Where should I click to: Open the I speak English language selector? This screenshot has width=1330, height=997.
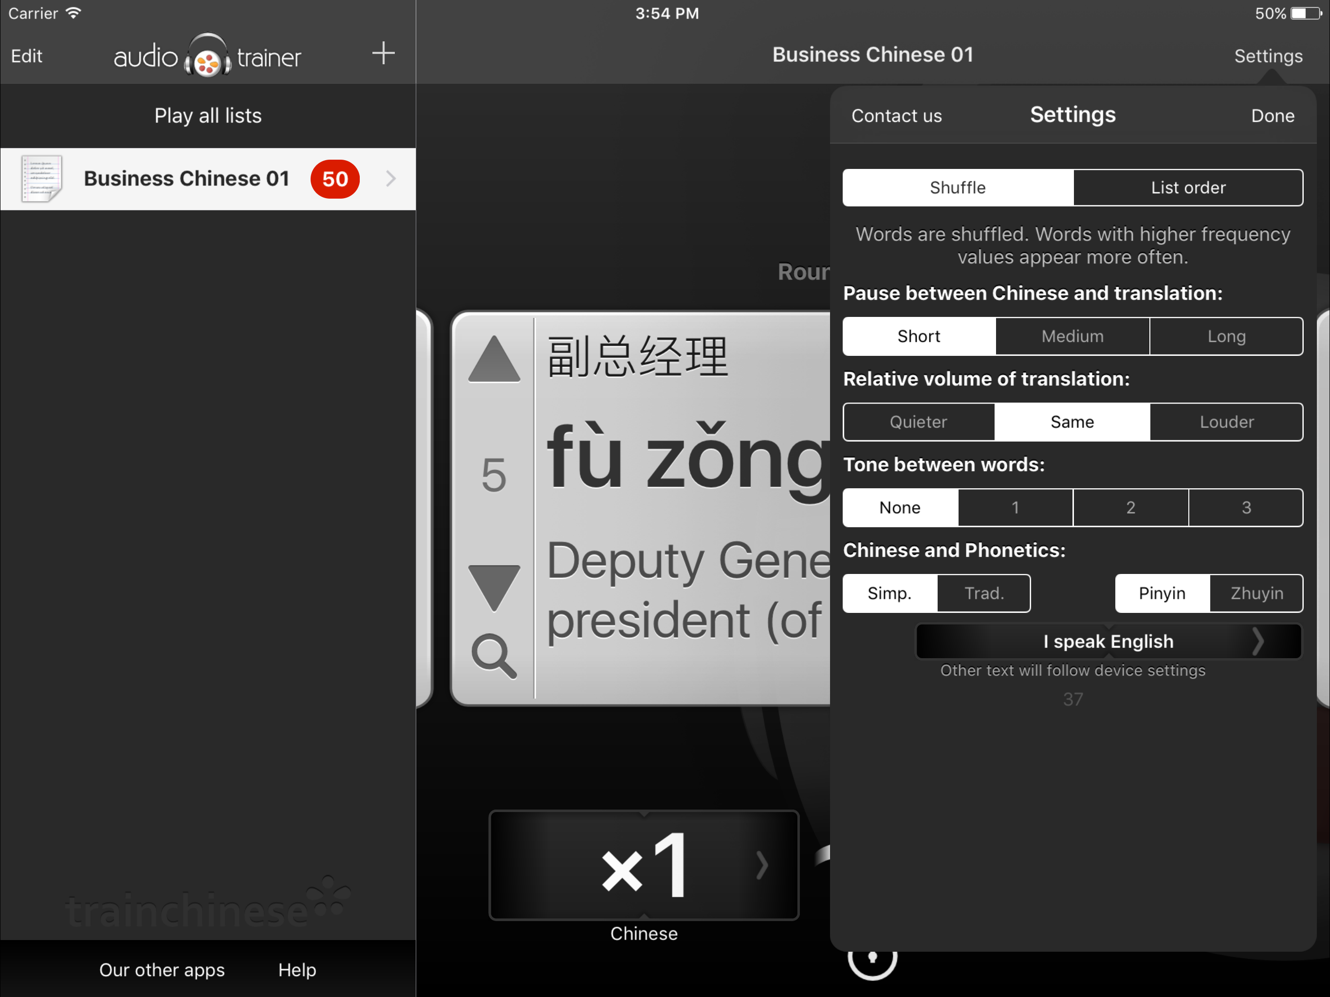click(1108, 642)
